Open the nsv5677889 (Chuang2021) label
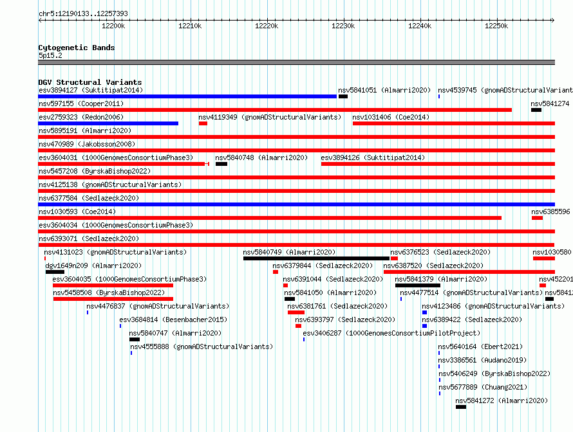573x432 pixels. coord(483,387)
